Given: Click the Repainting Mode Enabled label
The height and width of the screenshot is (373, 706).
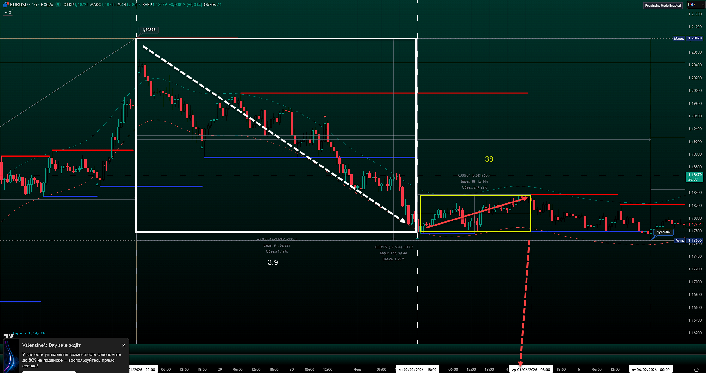Looking at the screenshot, I should (663, 5).
